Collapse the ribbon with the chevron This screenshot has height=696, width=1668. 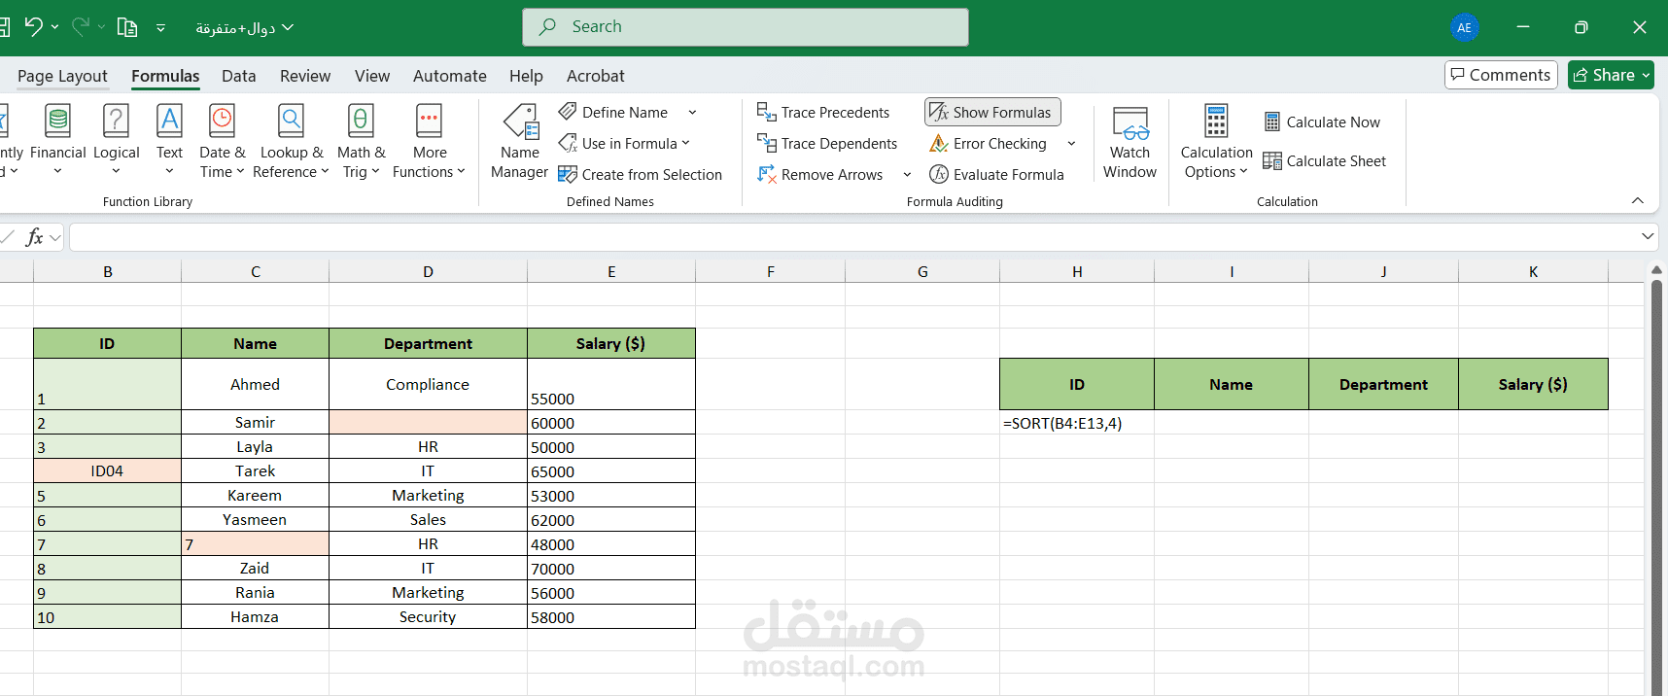pyautogui.click(x=1638, y=200)
